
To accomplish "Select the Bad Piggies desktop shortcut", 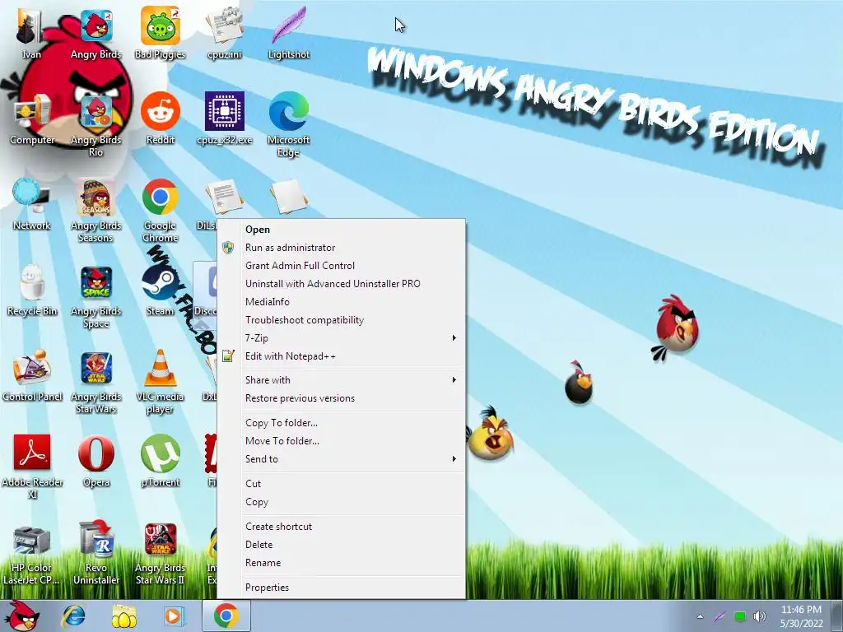I will tap(160, 33).
